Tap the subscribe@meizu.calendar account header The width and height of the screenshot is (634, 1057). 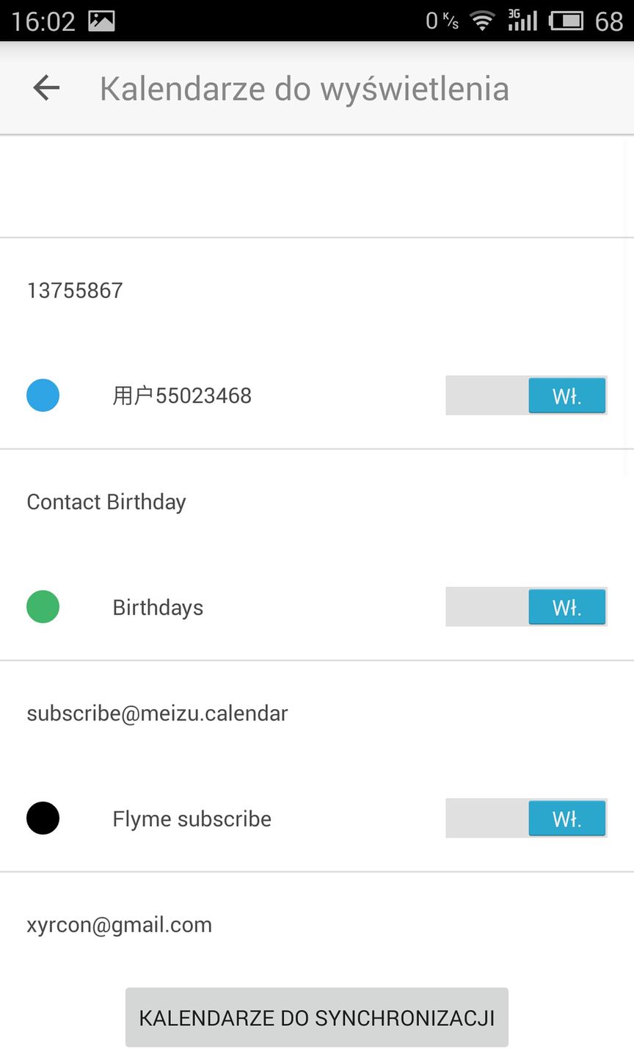(157, 713)
